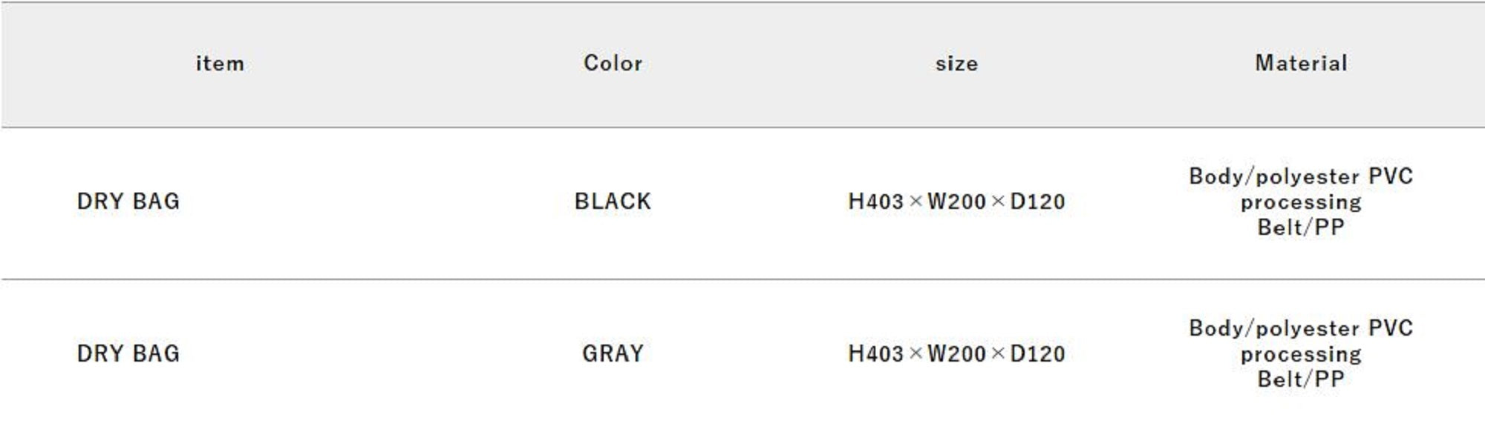
Task: Click the "Color" column header
Action: pyautogui.click(x=613, y=64)
